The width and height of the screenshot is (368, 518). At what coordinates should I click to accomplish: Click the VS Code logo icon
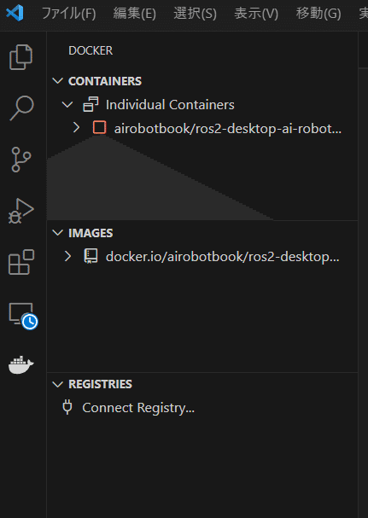tap(15, 13)
